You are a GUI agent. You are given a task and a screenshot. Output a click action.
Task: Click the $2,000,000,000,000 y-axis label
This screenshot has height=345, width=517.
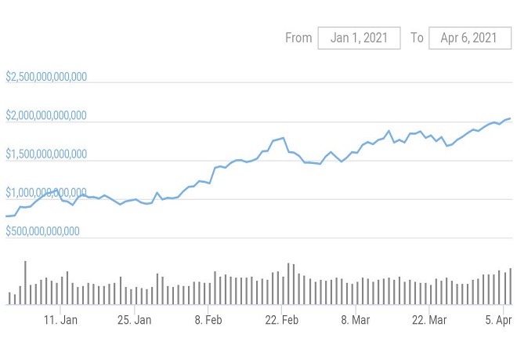(x=46, y=116)
